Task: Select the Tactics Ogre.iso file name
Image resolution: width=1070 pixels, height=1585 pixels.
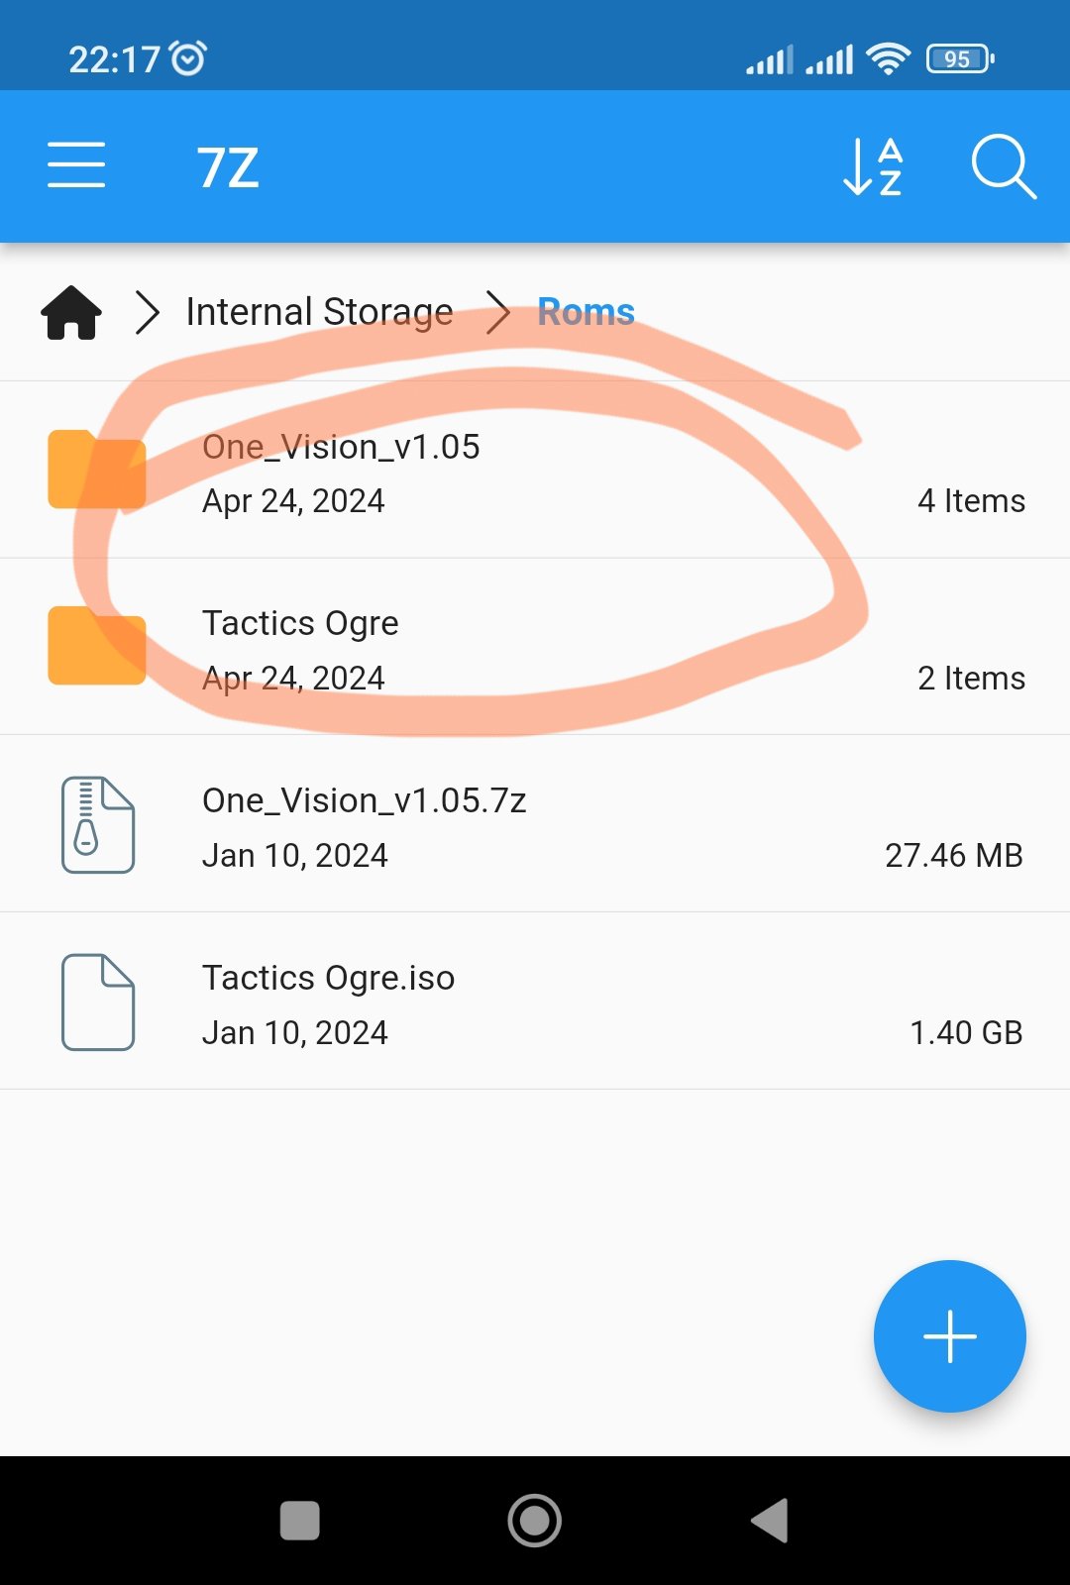Action: coord(328,978)
